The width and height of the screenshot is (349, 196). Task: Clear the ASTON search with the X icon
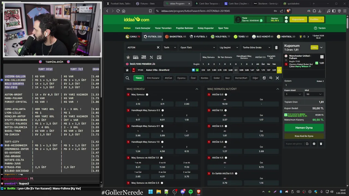pos(158,47)
